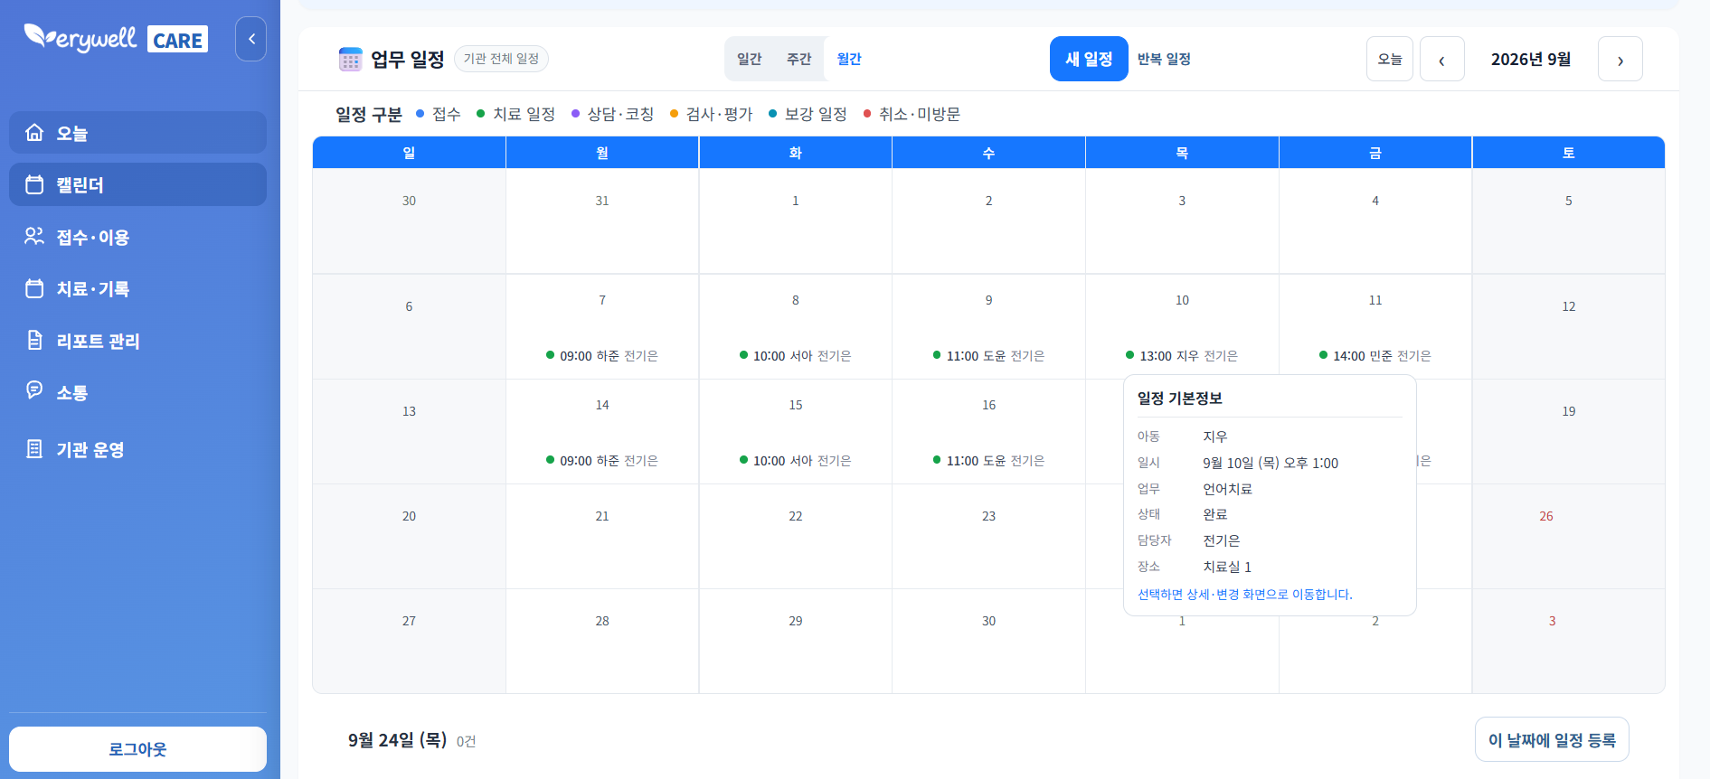Open the 리포트 관리 menu in sidebar
This screenshot has height=779, width=1710.
(137, 341)
